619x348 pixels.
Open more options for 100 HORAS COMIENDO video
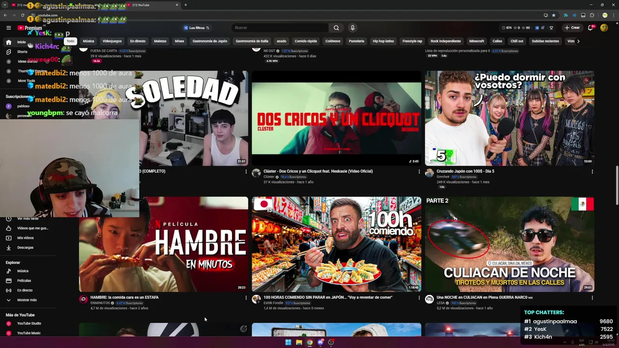click(419, 298)
